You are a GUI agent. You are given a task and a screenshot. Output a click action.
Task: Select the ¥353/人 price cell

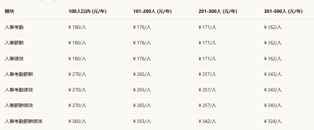[142, 122]
